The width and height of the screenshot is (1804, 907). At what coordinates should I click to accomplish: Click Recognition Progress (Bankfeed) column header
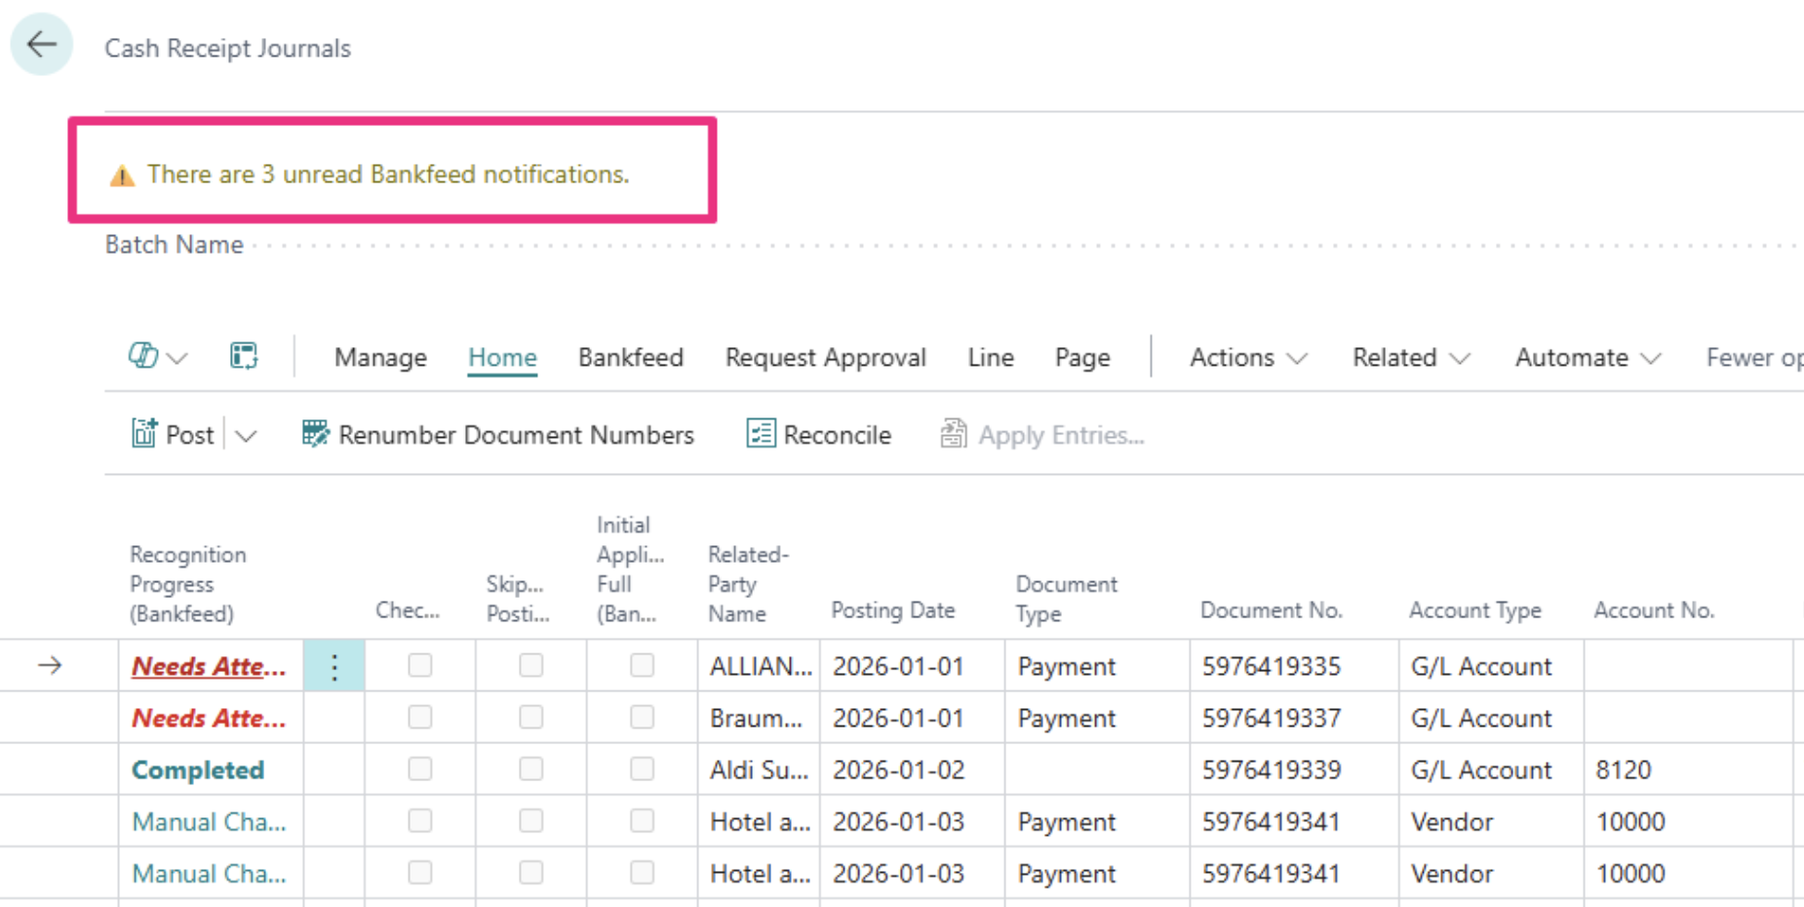pyautogui.click(x=188, y=584)
